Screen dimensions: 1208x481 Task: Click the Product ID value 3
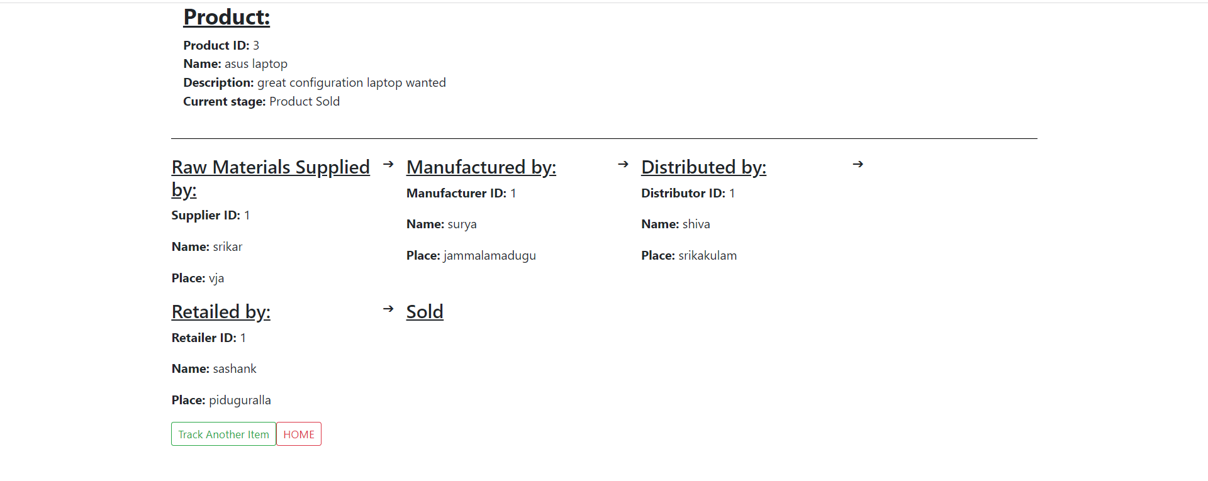coord(256,45)
